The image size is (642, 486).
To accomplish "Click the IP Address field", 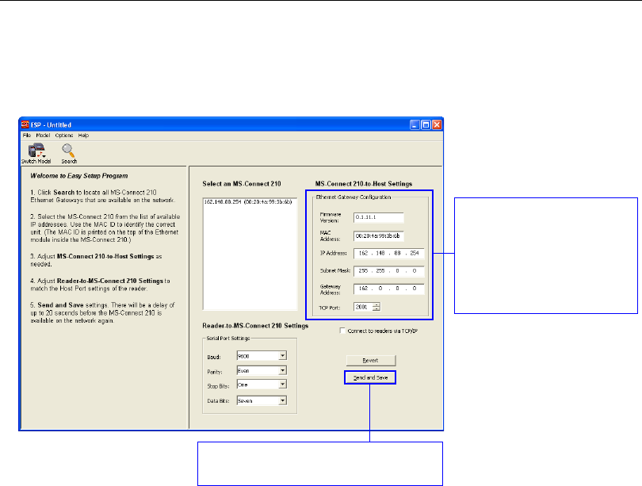I will tap(389, 254).
